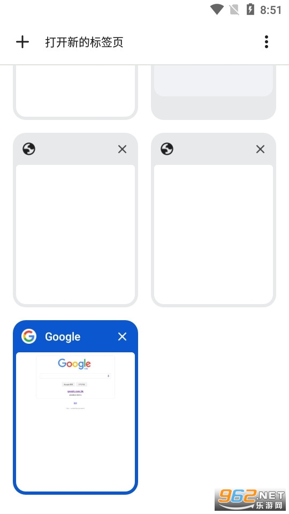Tap the Wi-Fi status bar icon

pyautogui.click(x=217, y=10)
